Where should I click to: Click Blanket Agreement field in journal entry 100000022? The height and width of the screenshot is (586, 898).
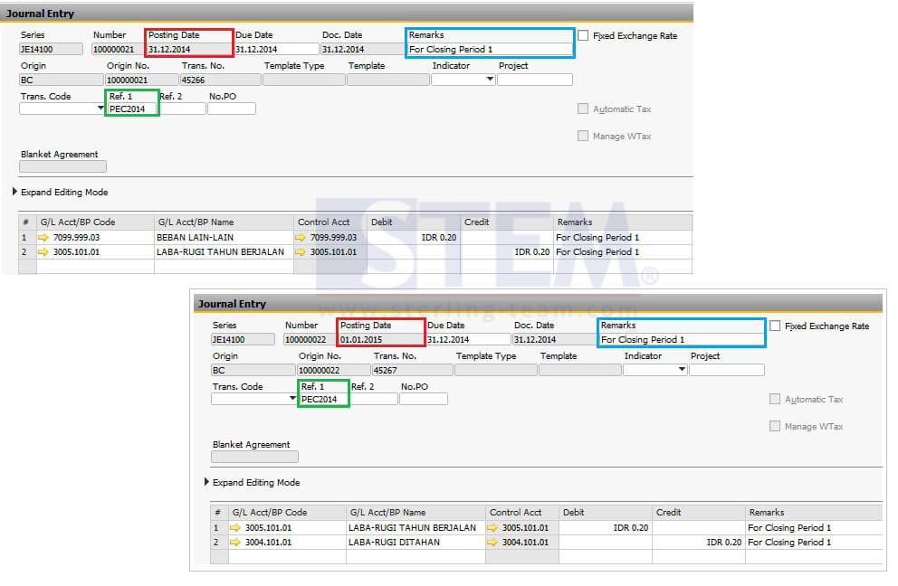pos(255,457)
